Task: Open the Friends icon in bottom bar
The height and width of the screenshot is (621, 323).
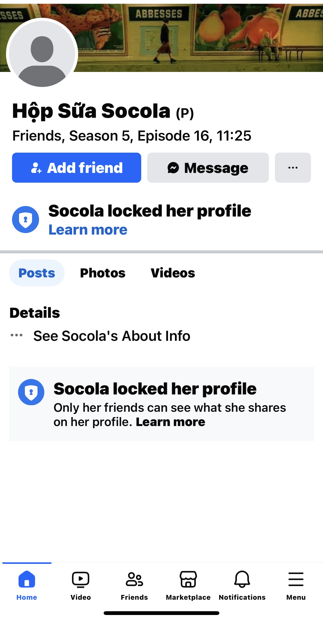Action: pyautogui.click(x=134, y=579)
